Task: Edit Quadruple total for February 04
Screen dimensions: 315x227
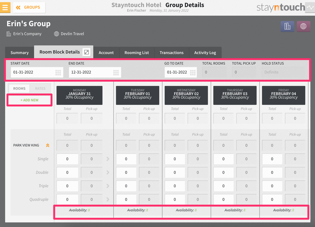Action: (x=272, y=199)
